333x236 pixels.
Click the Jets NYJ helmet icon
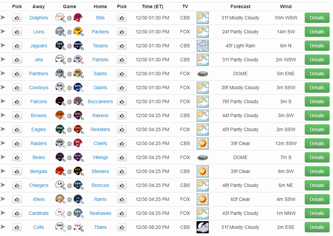(60, 60)
